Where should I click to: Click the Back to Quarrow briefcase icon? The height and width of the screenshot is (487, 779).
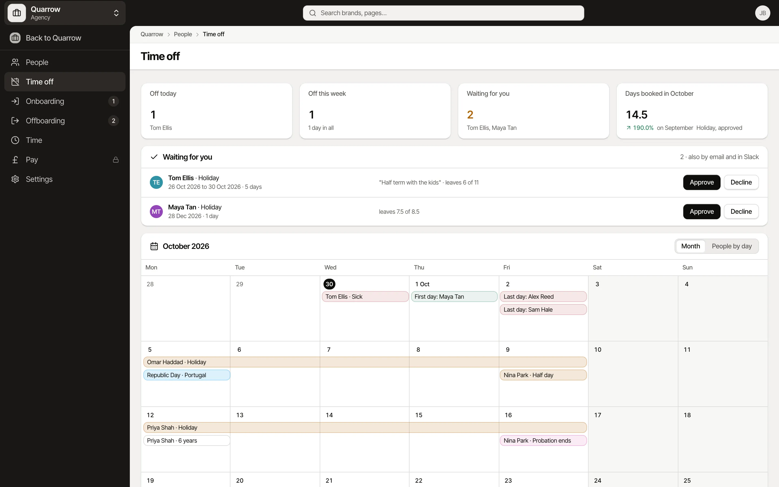tap(15, 38)
